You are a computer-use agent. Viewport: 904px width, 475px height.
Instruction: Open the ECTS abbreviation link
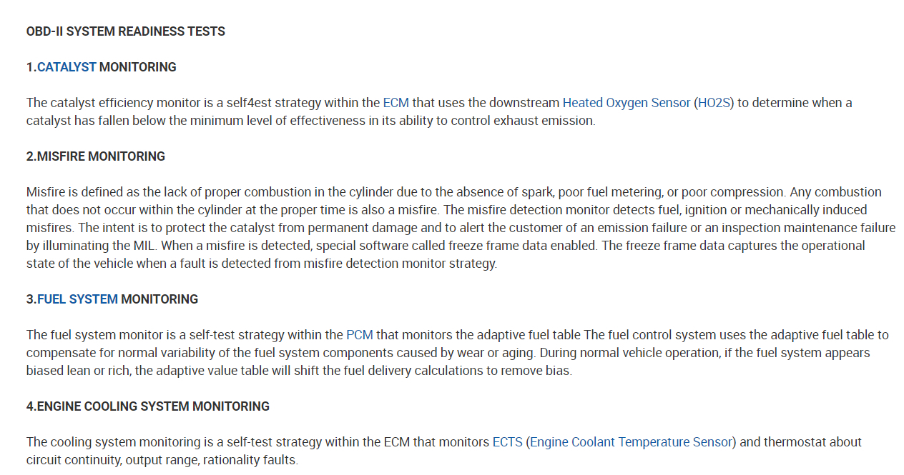click(508, 442)
